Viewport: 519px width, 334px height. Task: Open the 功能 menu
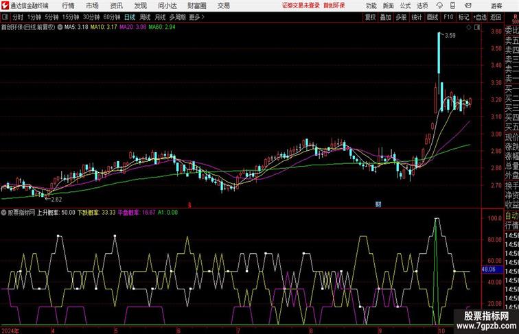[x=371, y=5]
